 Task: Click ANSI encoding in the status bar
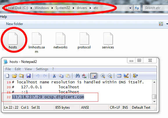click(x=85, y=108)
